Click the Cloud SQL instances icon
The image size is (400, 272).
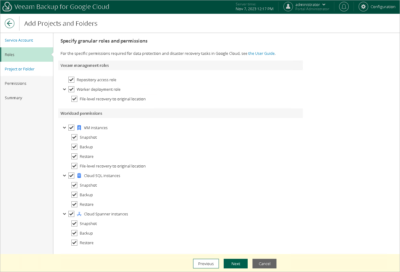(79, 176)
